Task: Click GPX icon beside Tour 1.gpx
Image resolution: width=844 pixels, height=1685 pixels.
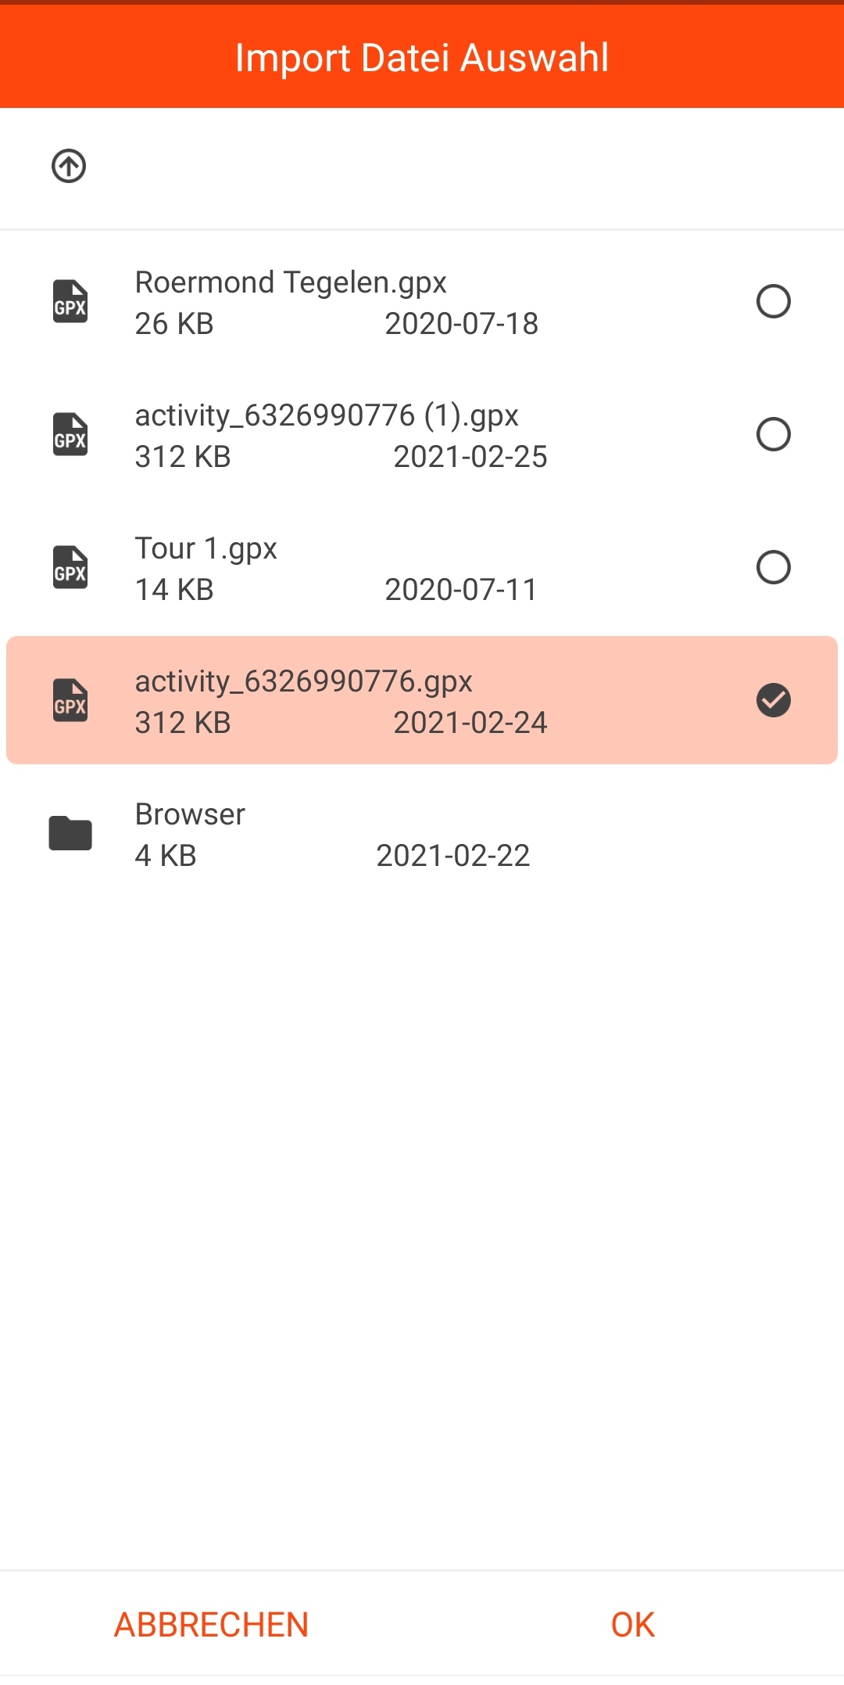Action: pyautogui.click(x=70, y=568)
